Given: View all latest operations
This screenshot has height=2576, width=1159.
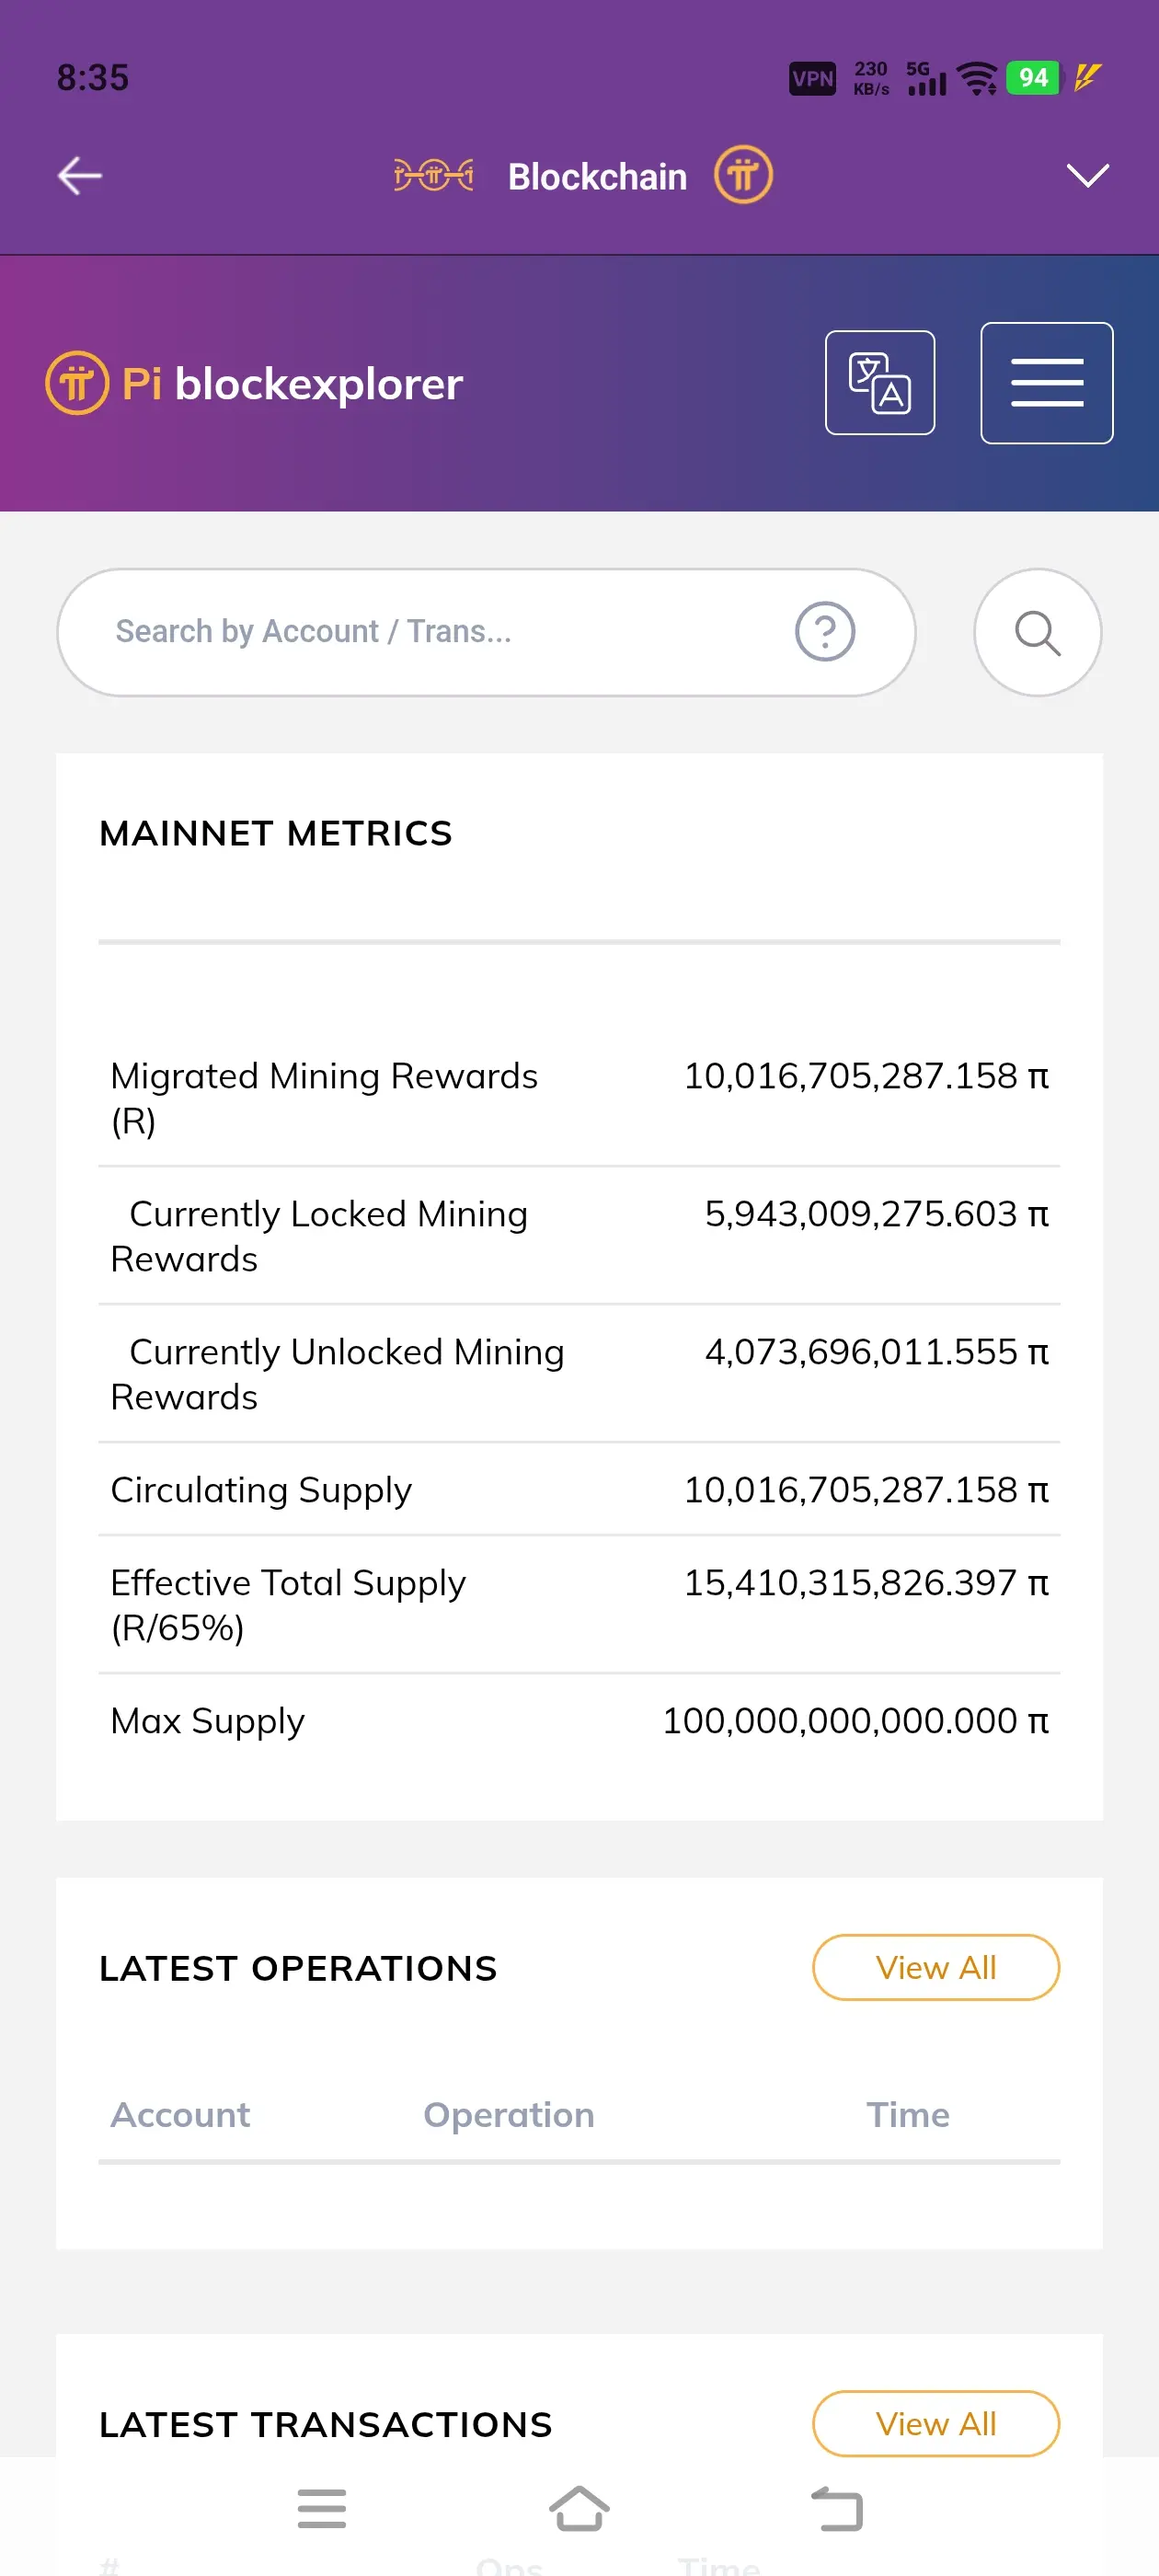Looking at the screenshot, I should (935, 1967).
